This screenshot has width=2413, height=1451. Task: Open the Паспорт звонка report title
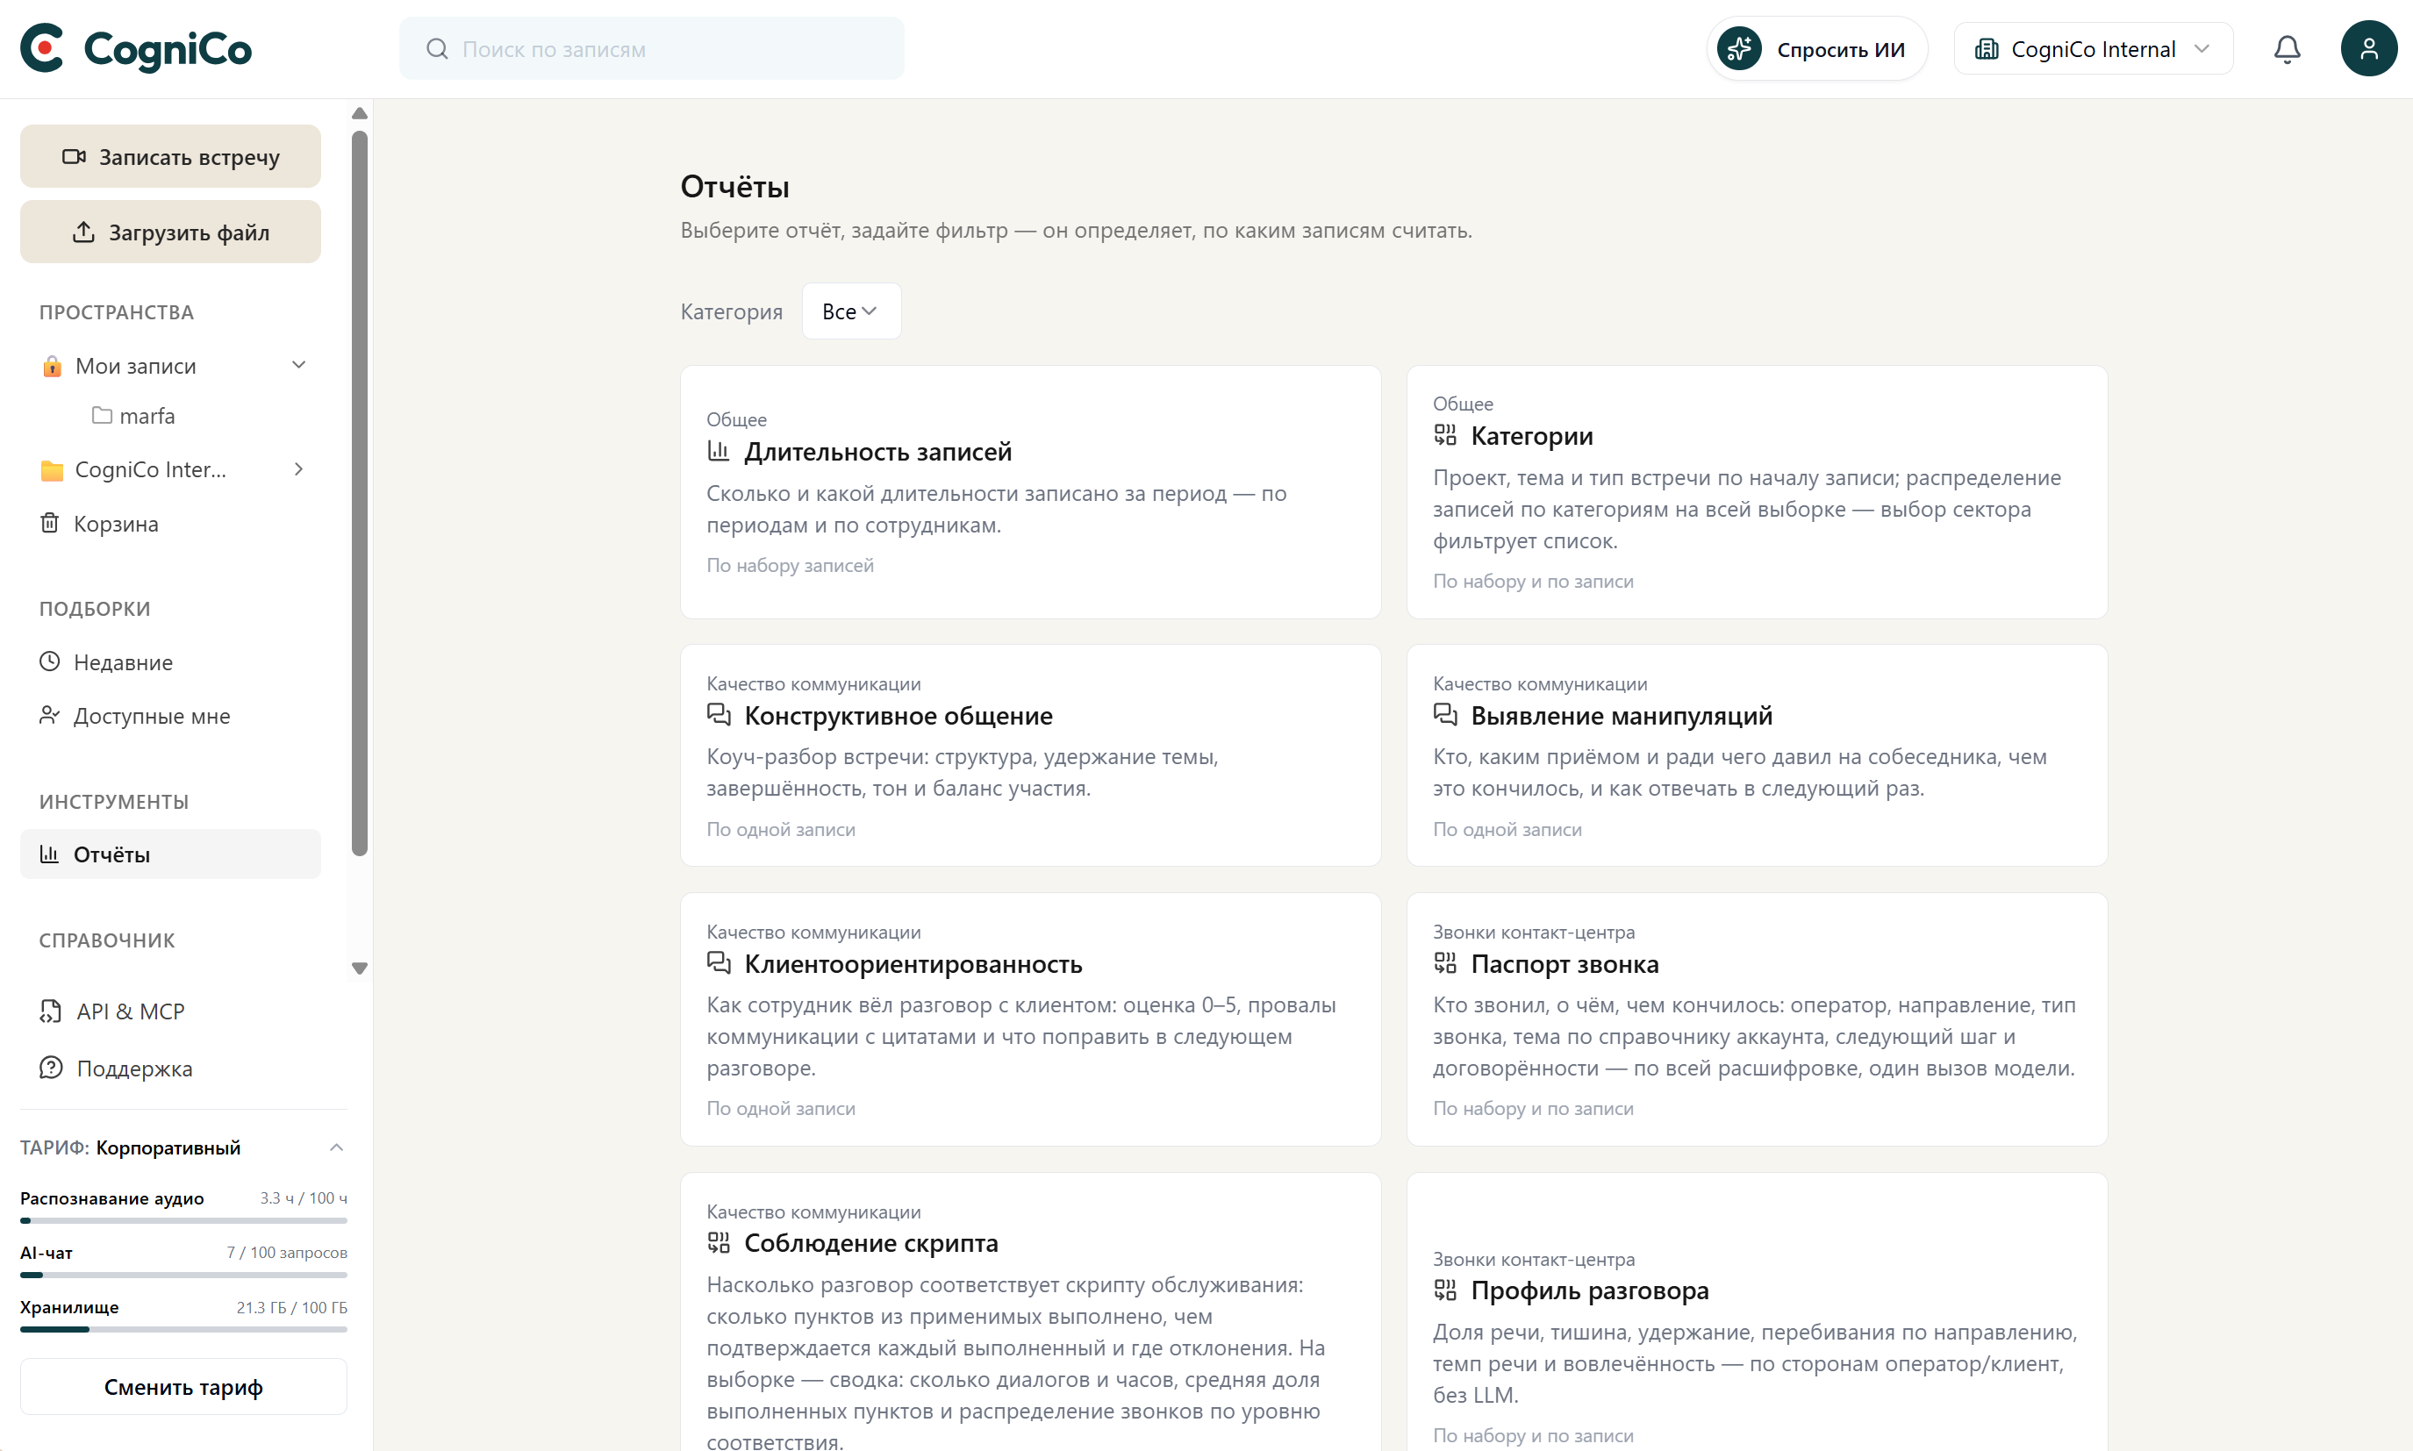coord(1565,964)
